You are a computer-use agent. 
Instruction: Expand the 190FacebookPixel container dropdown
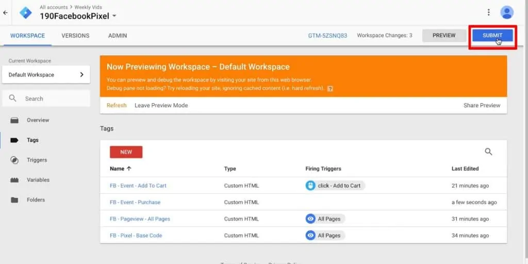click(x=114, y=16)
